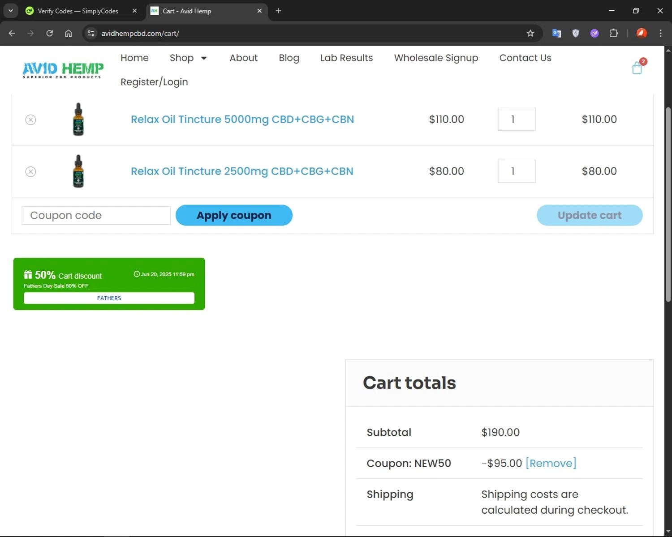The image size is (672, 537).
Task: Open Lab Results page
Action: [346, 58]
